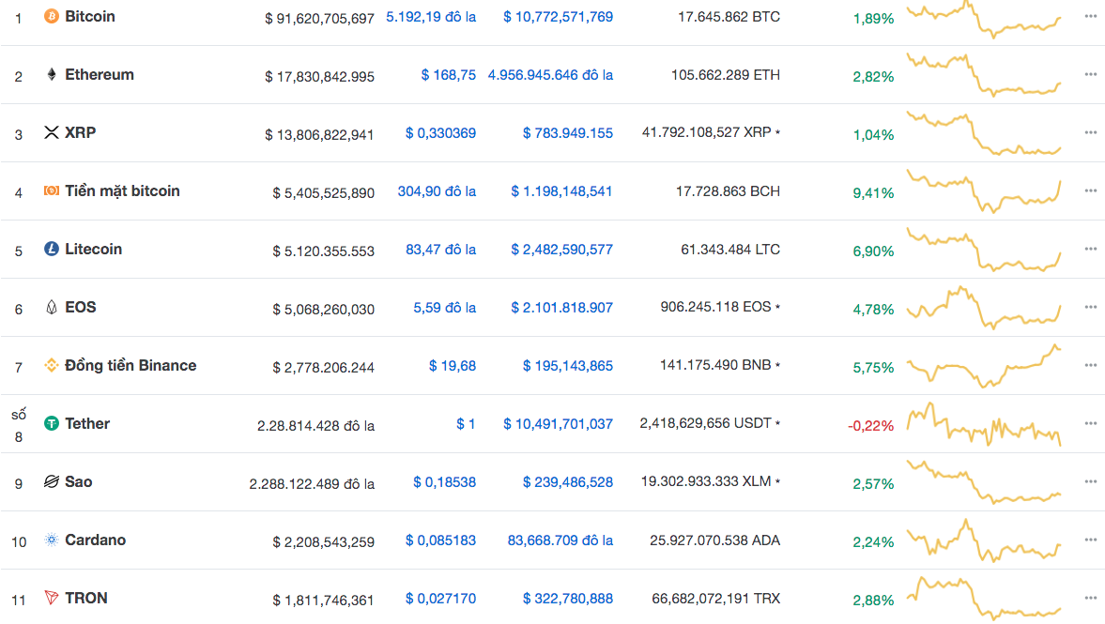
Task: Click the red TRON logo icon
Action: pos(52,598)
